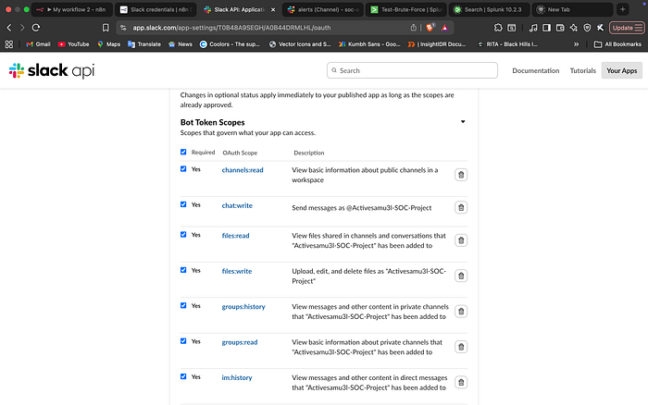Toggle the browser sidebar panel icon
The image size is (648, 405).
[x=546, y=28]
